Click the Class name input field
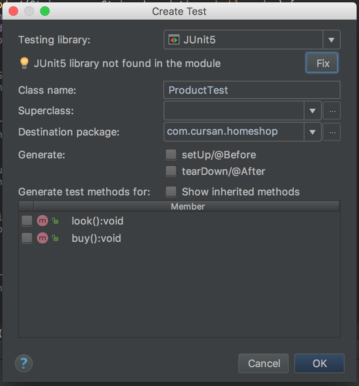 (252, 90)
